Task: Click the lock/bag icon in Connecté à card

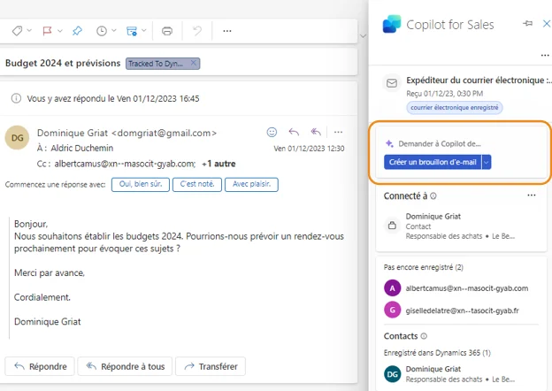Action: pyautogui.click(x=392, y=226)
